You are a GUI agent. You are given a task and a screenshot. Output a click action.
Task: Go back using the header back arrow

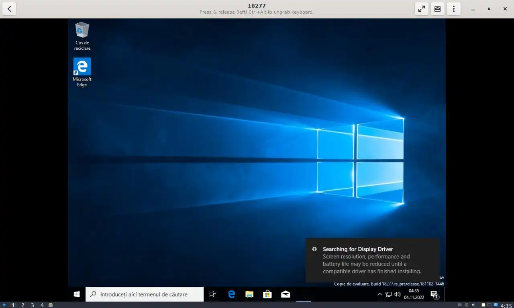[x=9, y=9]
